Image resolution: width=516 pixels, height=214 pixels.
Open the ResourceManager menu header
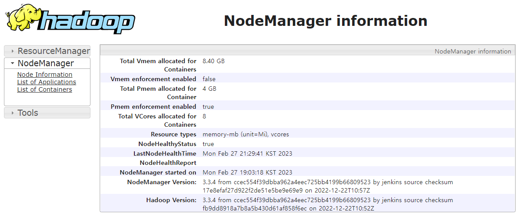[x=47, y=51]
